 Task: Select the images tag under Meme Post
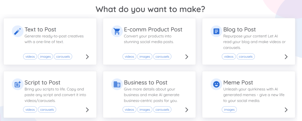coord(229,110)
